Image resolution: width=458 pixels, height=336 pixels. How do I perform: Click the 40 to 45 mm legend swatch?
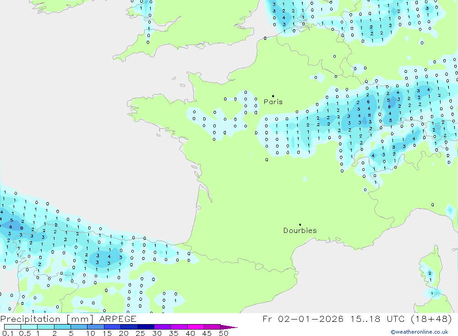[x=196, y=327]
